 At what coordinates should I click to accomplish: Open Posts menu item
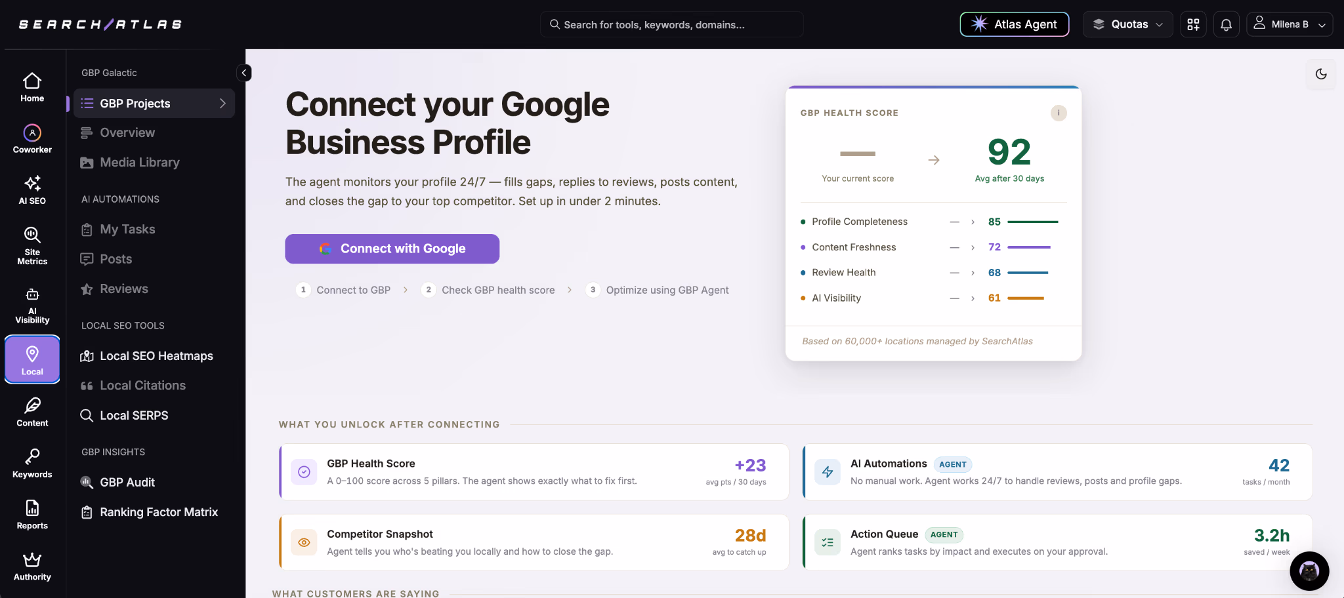click(x=154, y=259)
